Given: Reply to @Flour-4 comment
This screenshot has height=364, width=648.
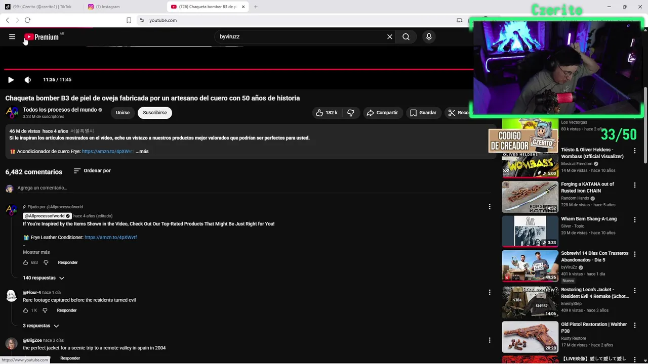Looking at the screenshot, I should (67, 310).
